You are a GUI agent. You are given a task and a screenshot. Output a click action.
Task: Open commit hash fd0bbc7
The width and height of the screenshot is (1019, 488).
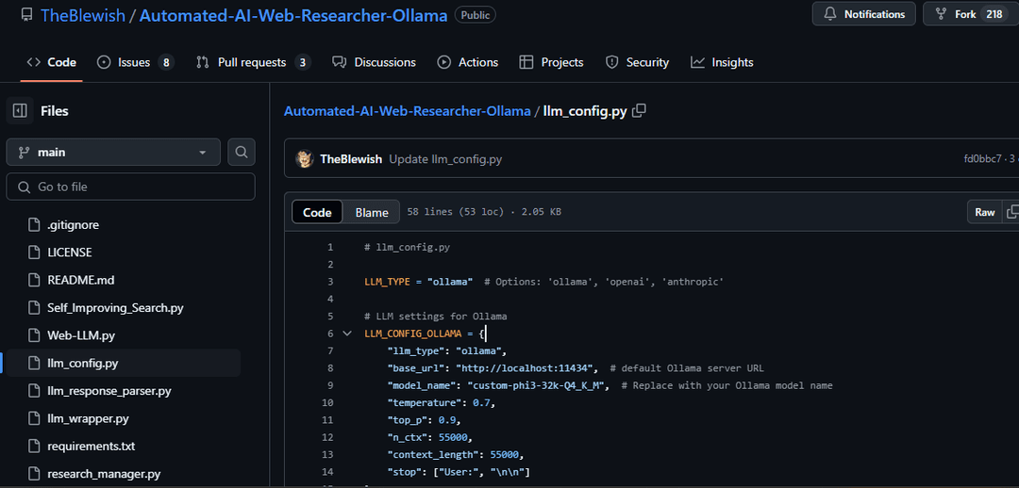pyautogui.click(x=982, y=159)
